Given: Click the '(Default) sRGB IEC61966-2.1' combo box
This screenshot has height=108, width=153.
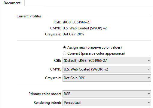Looking at the screenshot, I should [x=107, y=61].
